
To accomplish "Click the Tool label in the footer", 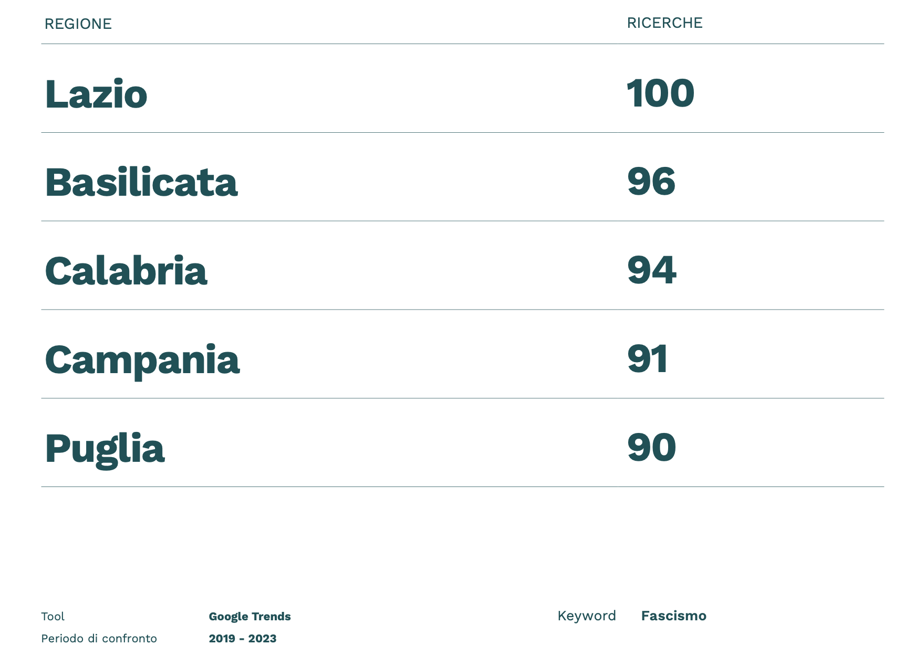I will 53,617.
